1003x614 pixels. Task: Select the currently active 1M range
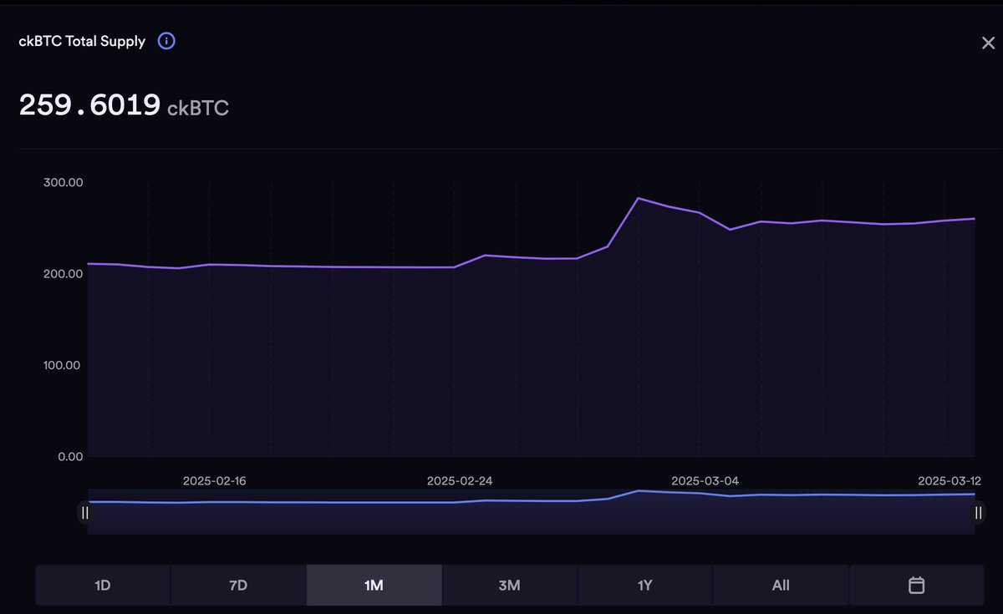pyautogui.click(x=374, y=585)
